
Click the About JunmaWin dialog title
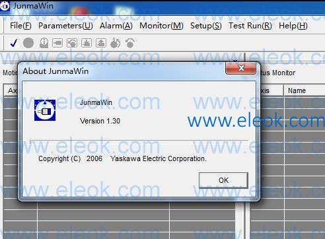coord(55,71)
